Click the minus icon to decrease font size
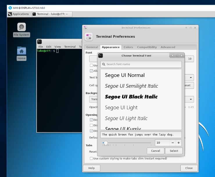The image size is (215, 177). pos(173,143)
